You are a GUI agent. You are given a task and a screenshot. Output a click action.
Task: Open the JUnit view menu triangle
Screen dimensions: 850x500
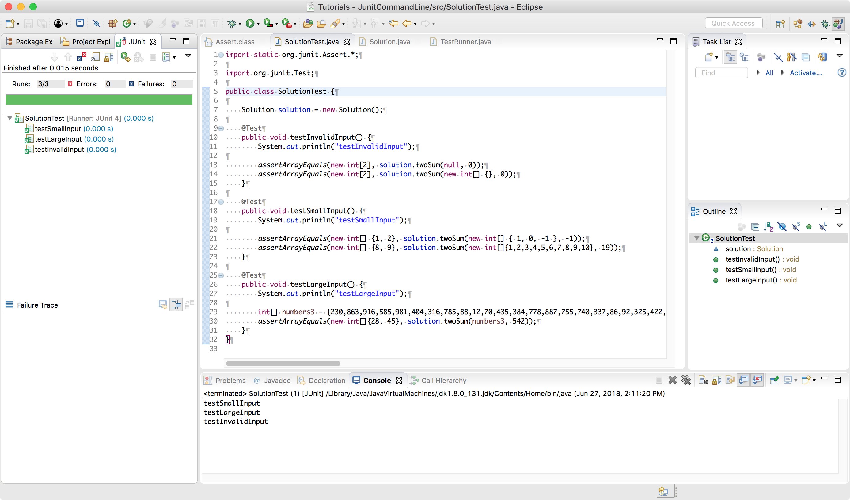click(x=188, y=55)
